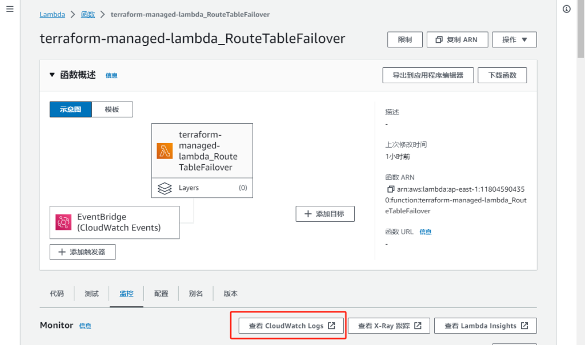Switch to the 代码 tab
The image size is (585, 345).
tap(57, 294)
